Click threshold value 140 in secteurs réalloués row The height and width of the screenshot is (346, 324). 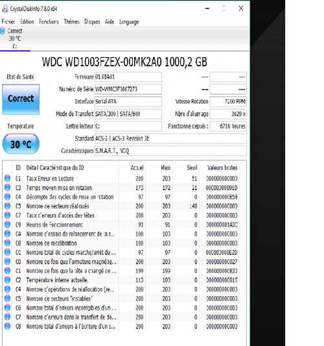point(193,206)
